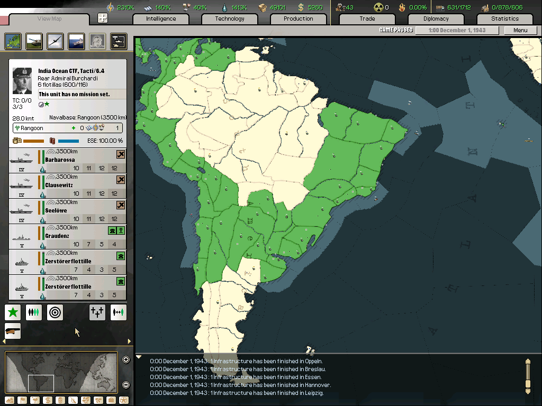Image resolution: width=542 pixels, height=406 pixels.
Task: Switch to the naval view with warship icon
Action: pyautogui.click(x=76, y=41)
